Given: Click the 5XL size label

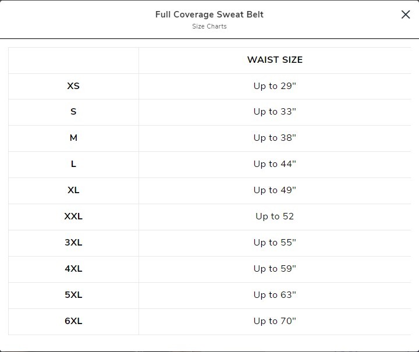Looking at the screenshot, I should click(73, 295).
